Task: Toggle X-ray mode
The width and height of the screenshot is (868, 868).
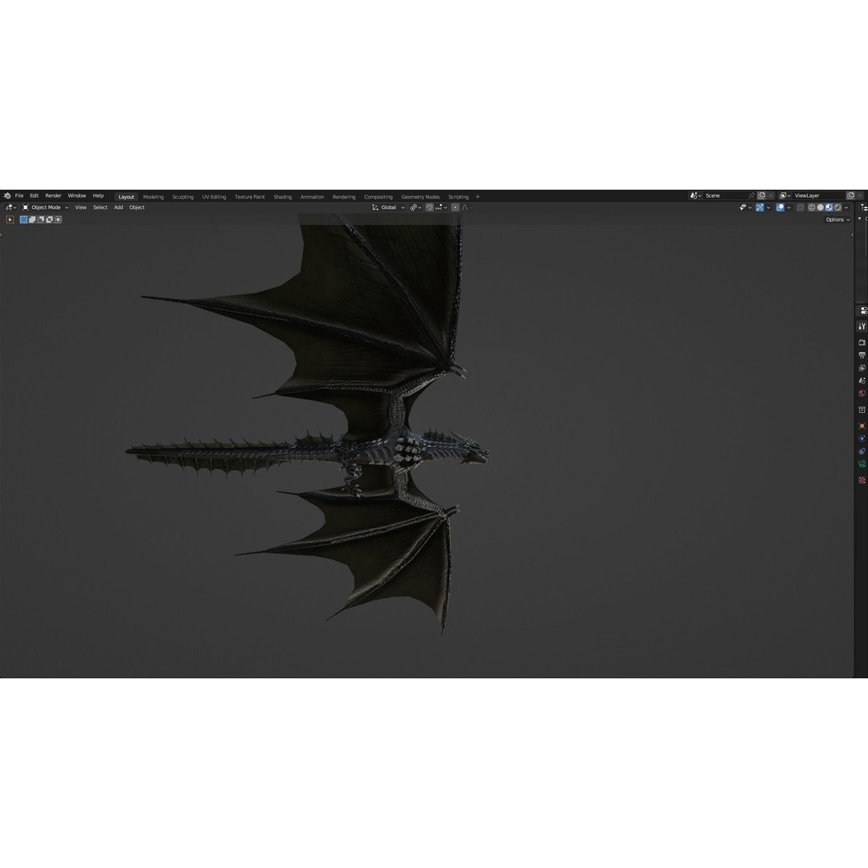Action: tap(800, 207)
